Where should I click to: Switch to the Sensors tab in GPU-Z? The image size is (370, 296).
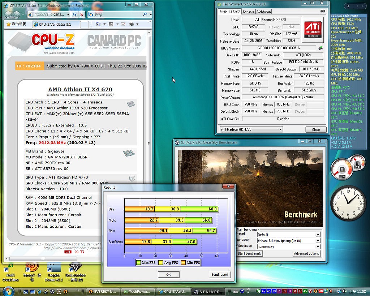248,12
